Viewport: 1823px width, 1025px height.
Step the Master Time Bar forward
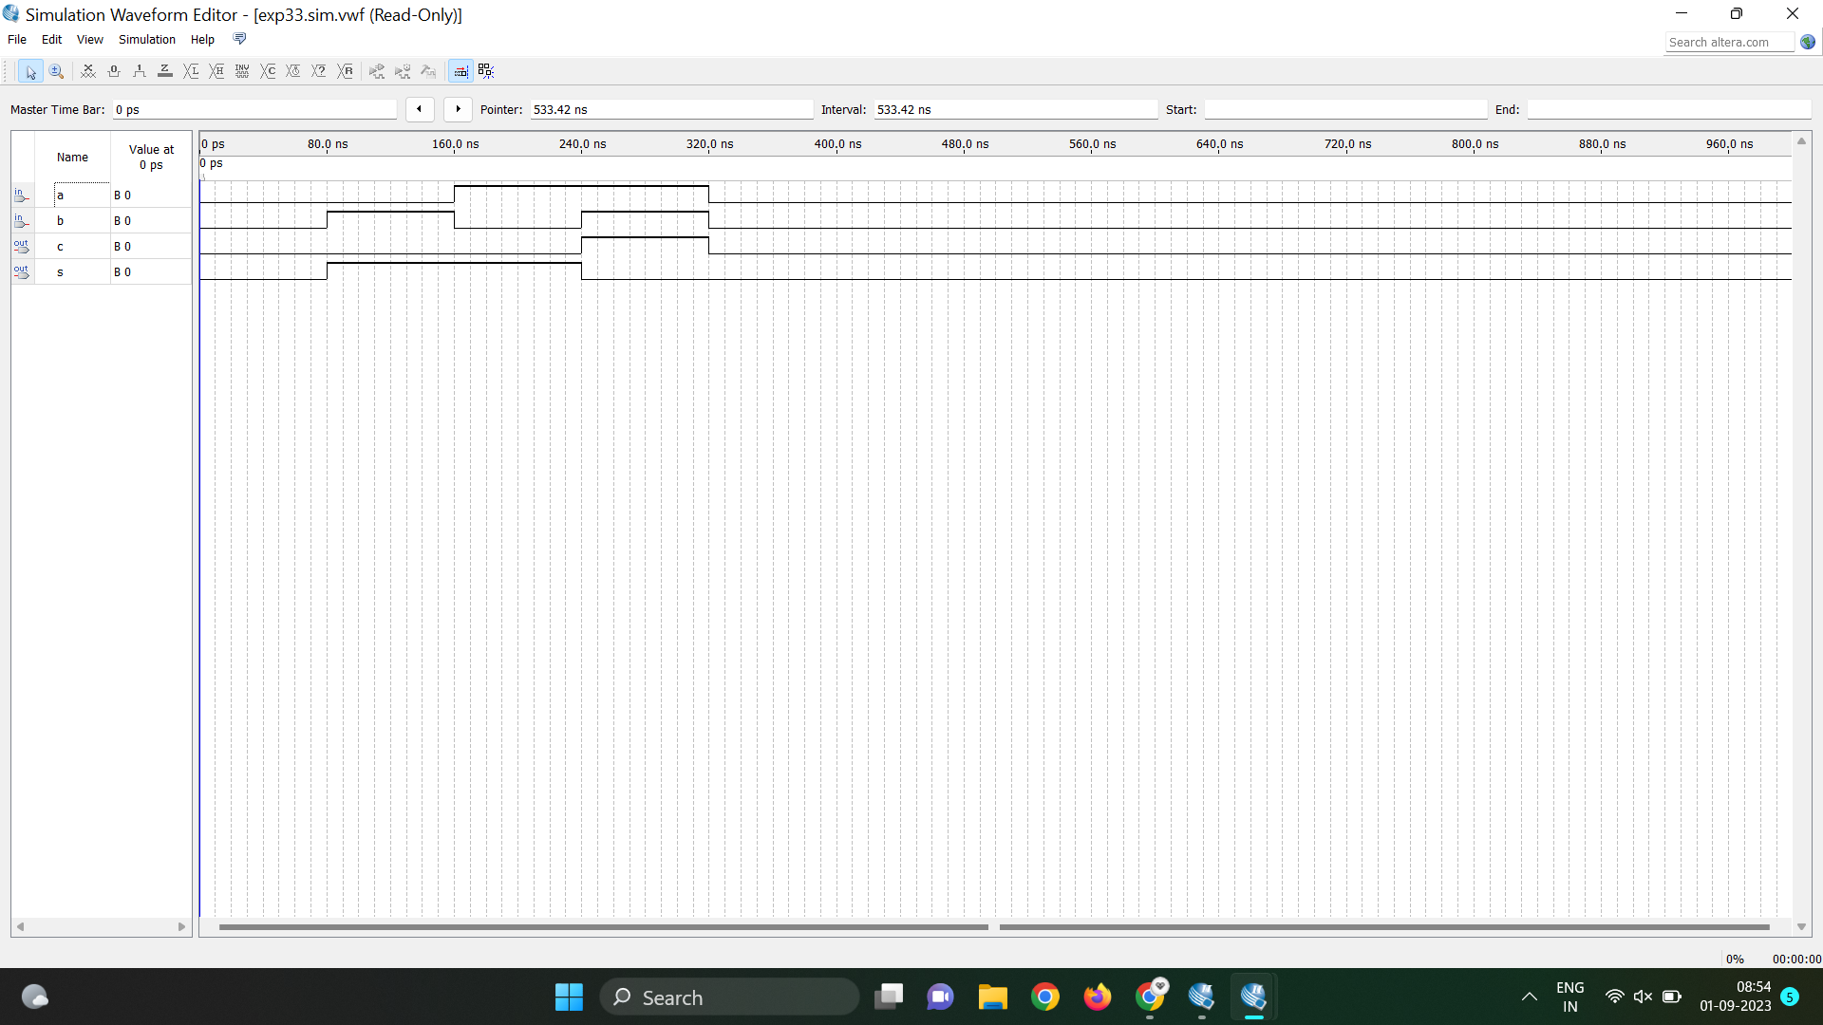point(458,109)
